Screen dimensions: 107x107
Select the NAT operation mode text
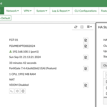pyautogui.click(x=12, y=79)
